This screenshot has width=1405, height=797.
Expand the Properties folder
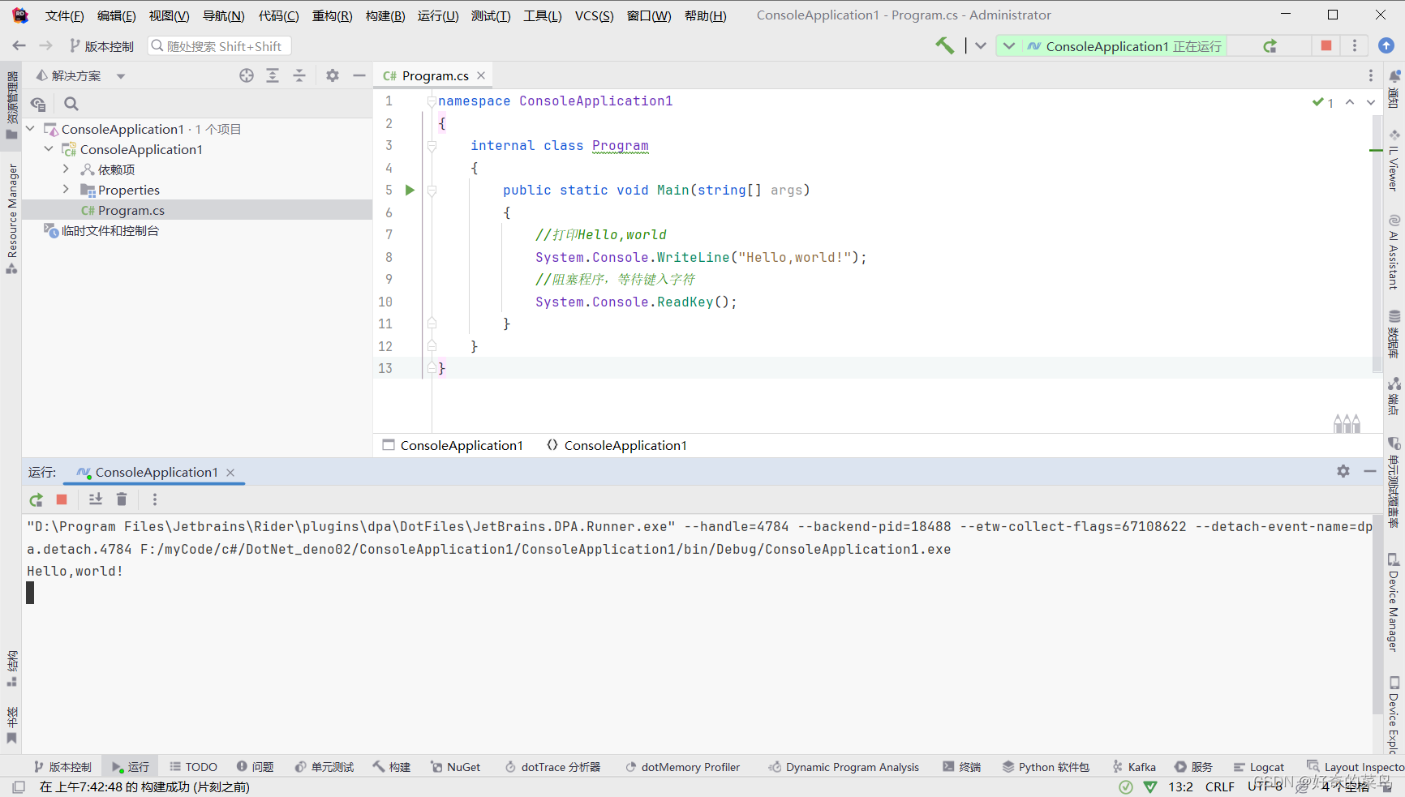click(67, 190)
